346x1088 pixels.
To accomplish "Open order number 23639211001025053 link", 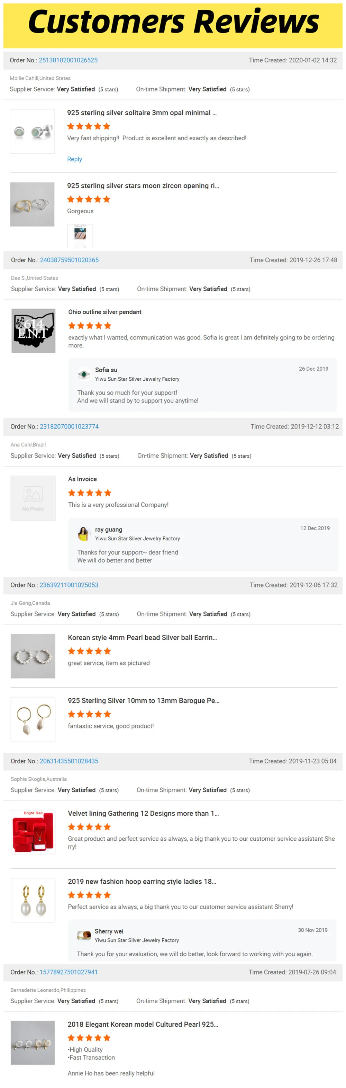I will (x=69, y=585).
